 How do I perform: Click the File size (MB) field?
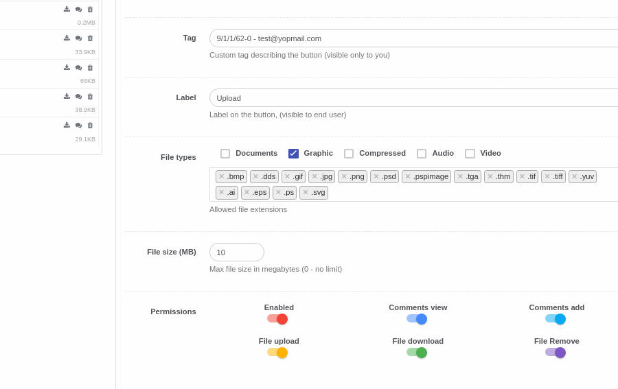point(236,252)
